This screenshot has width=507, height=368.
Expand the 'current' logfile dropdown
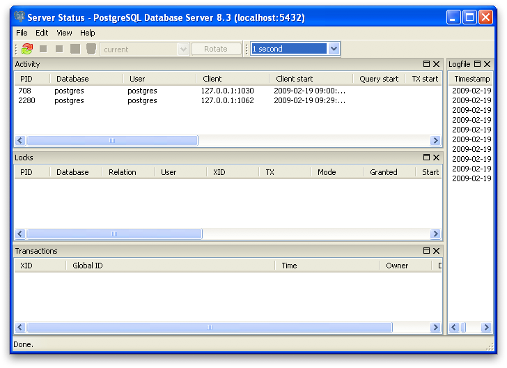[184, 49]
